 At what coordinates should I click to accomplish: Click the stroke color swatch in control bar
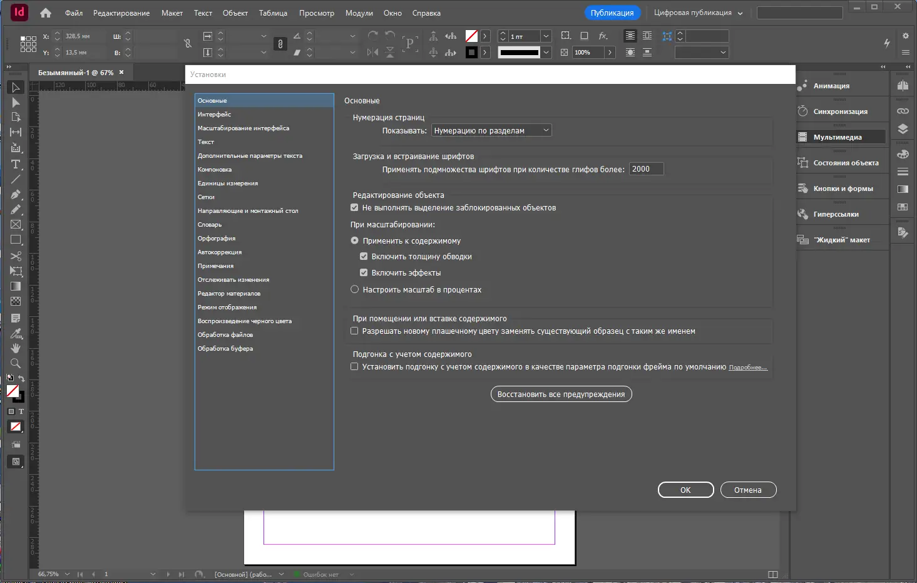(471, 53)
